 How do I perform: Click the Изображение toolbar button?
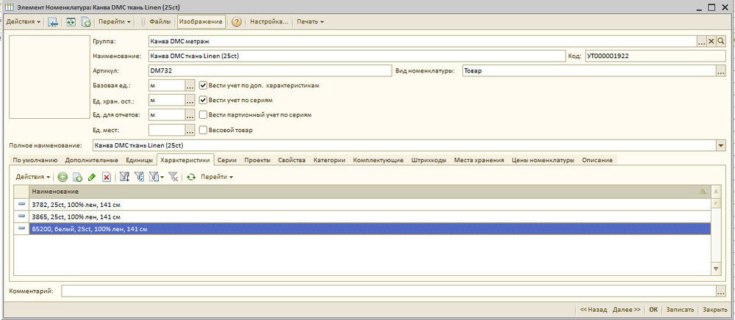coord(201,21)
